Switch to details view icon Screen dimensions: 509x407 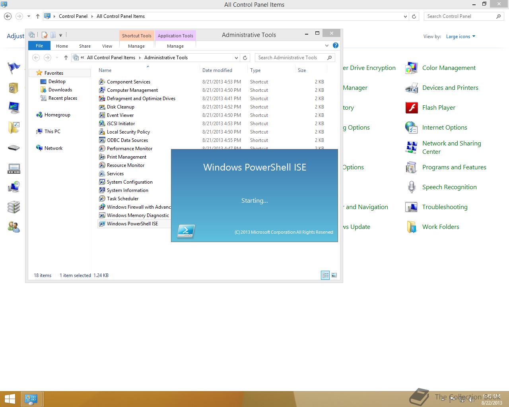(x=325, y=275)
